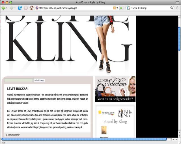Open the back history dropdown arrow
The image size is (181, 144).
[x=7, y=8]
